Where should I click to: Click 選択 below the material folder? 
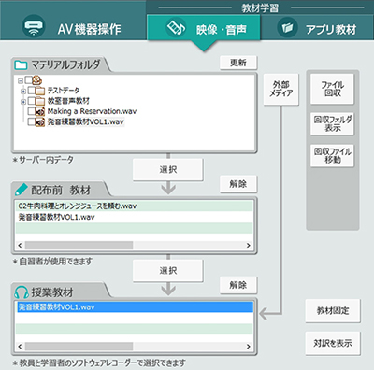[x=168, y=169]
